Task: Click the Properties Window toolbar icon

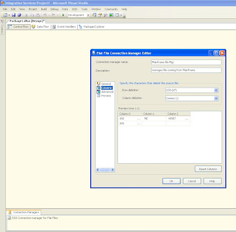Action: point(100,15)
